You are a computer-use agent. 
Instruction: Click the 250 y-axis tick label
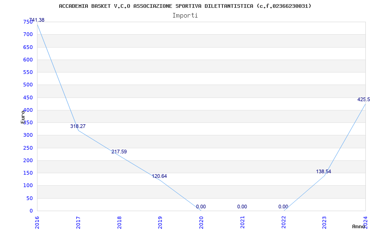(x=28, y=148)
